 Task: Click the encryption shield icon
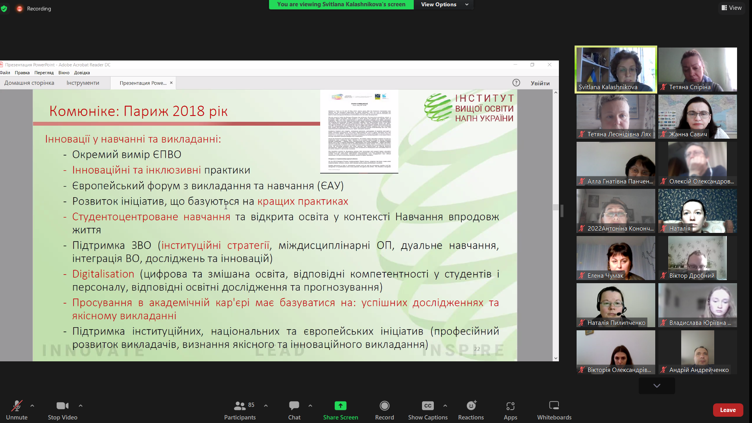click(x=4, y=9)
